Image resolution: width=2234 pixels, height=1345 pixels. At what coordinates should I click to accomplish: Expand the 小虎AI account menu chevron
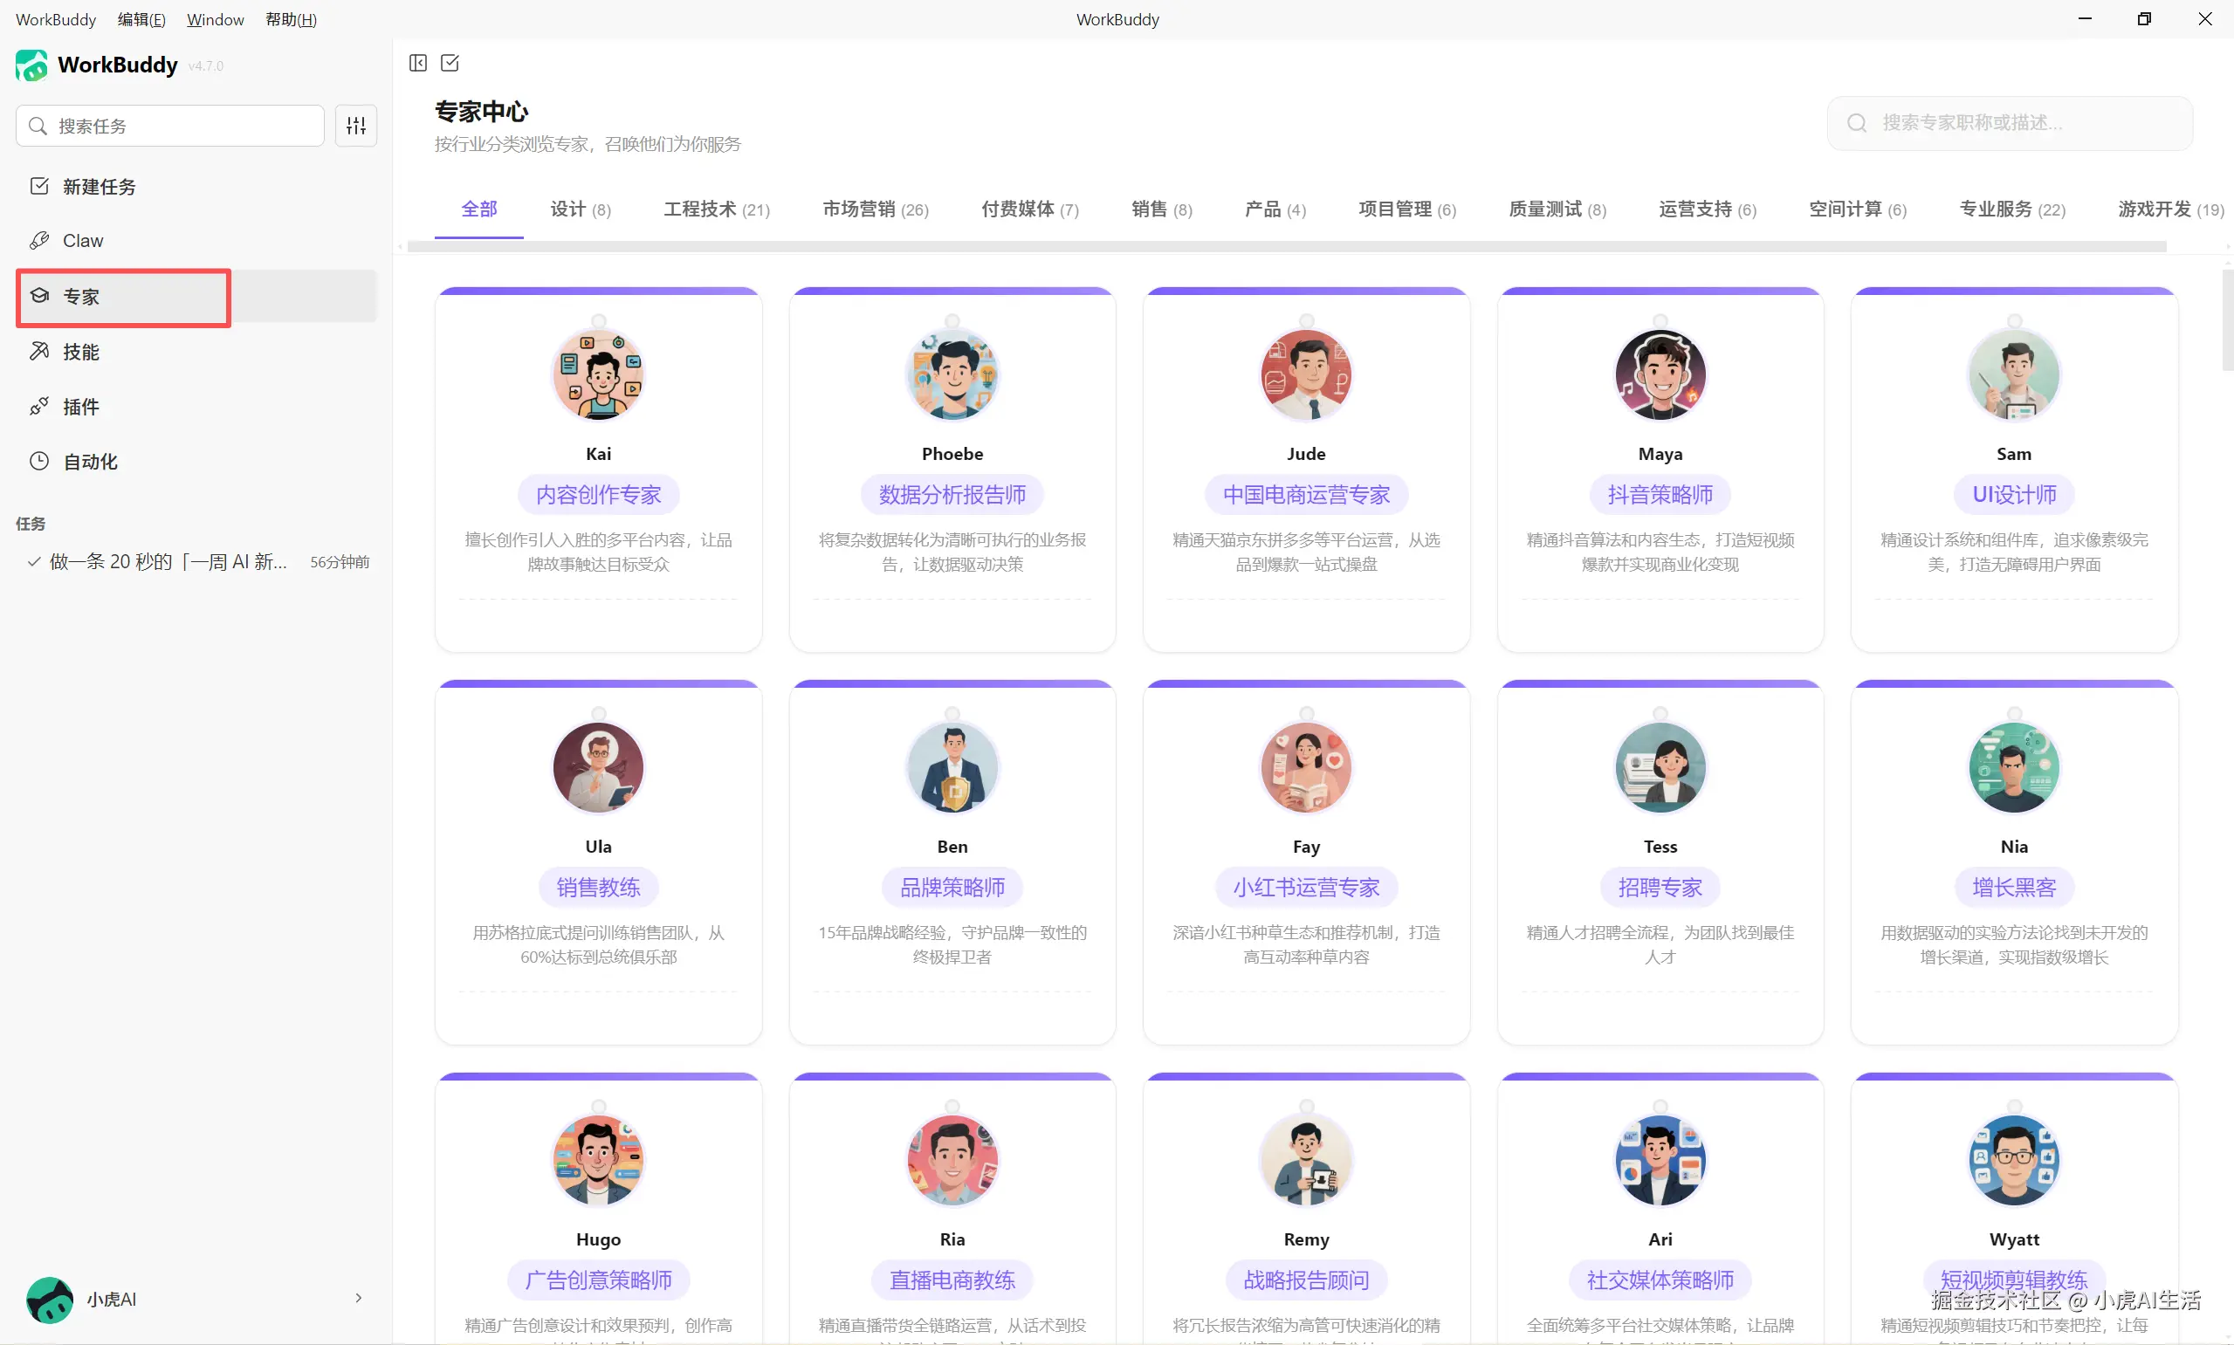point(359,1298)
